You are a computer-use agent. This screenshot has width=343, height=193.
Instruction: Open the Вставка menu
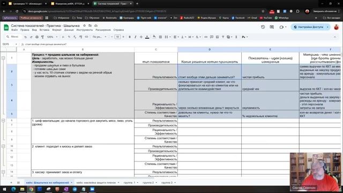44,30
